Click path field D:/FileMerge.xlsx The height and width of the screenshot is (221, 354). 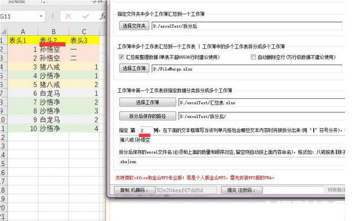tap(247, 69)
